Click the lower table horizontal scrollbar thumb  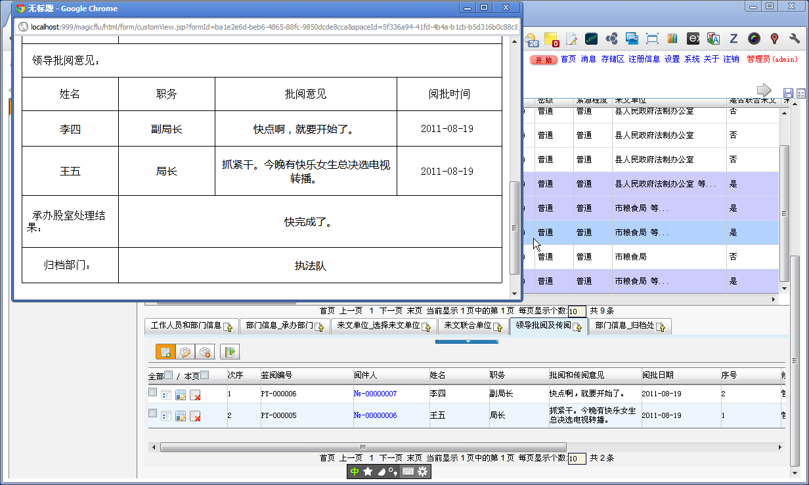[x=362, y=447]
